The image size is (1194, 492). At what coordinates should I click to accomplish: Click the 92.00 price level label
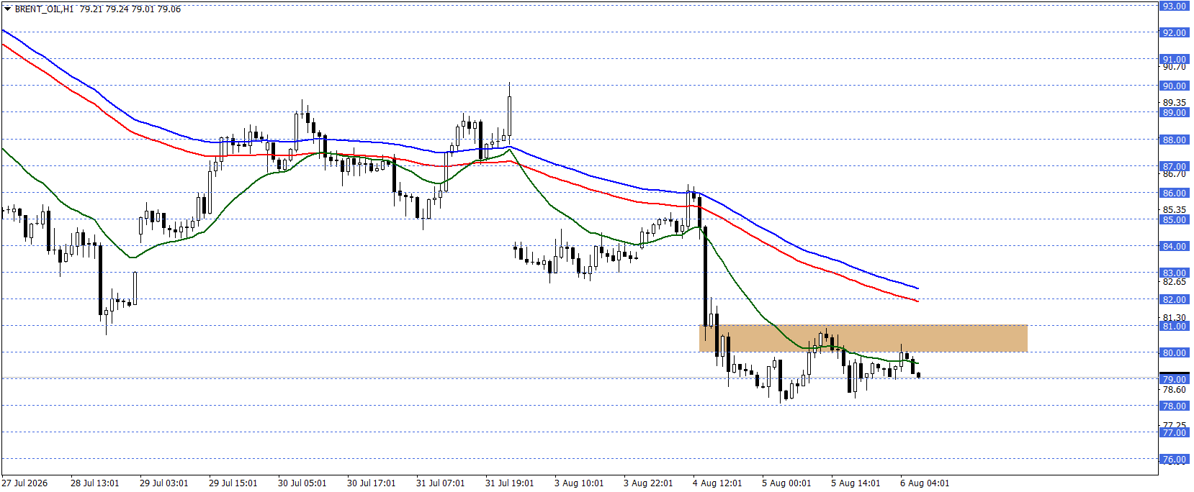1174,33
